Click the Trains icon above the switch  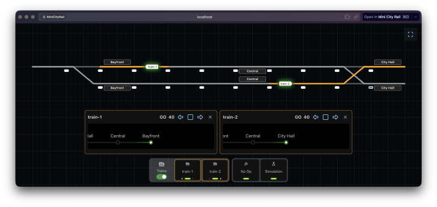162,164
